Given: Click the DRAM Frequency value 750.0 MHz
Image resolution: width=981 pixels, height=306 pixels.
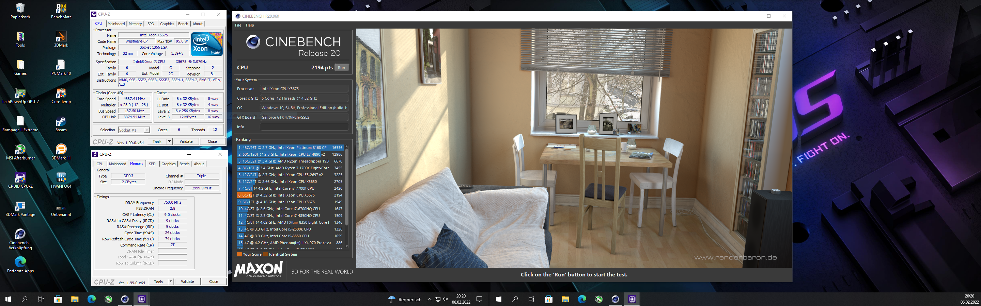Looking at the screenshot, I should point(172,203).
